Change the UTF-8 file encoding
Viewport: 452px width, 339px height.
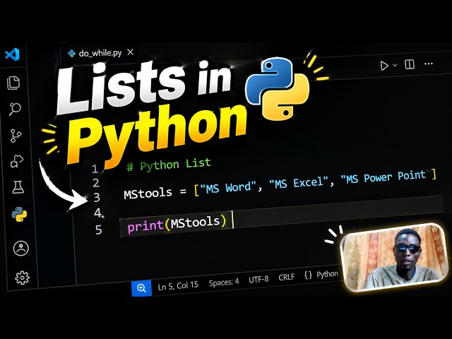[258, 279]
